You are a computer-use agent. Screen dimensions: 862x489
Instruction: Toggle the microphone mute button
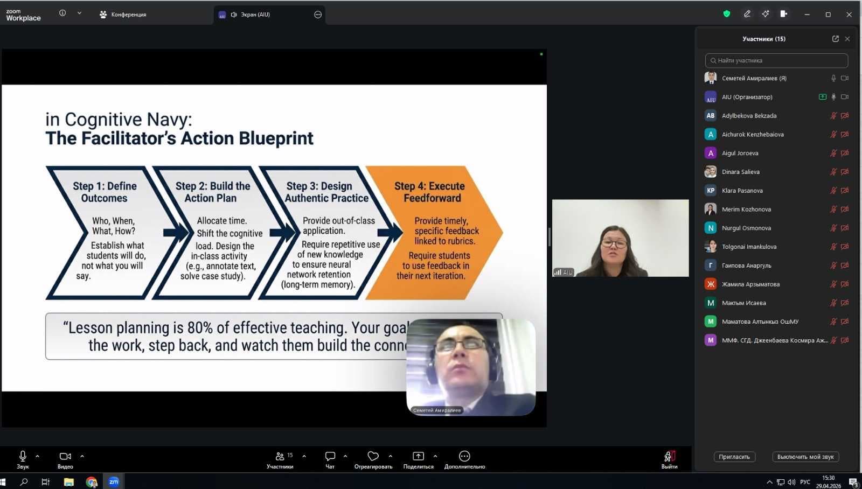(23, 457)
